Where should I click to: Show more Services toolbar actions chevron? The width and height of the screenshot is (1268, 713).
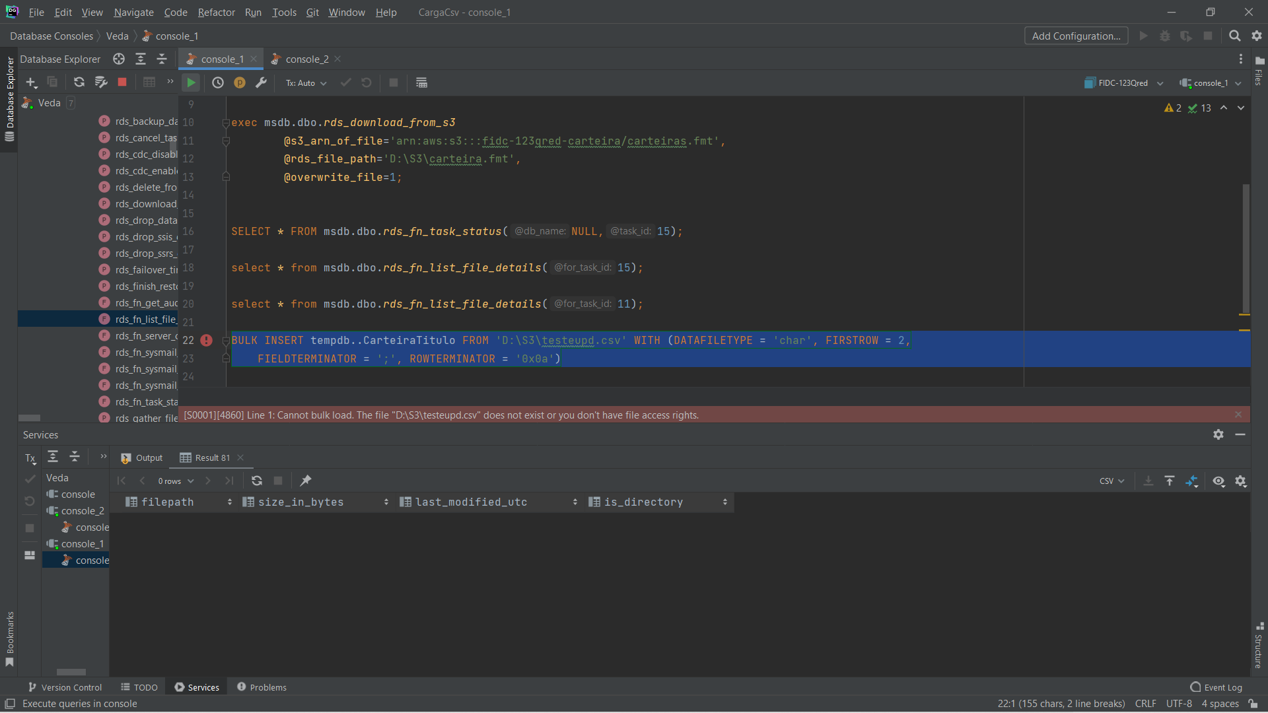pos(103,456)
